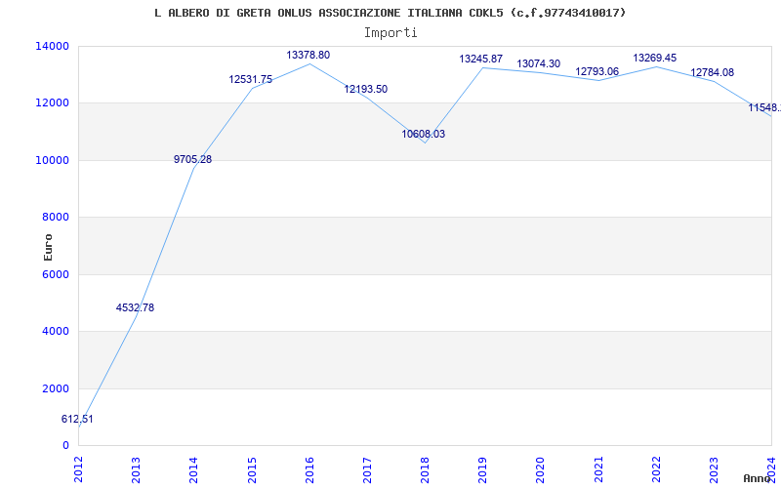Click the 8000 y-axis tick label

[x=56, y=217]
